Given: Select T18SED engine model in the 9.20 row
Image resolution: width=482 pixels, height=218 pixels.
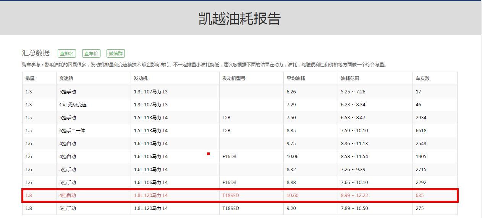Looking at the screenshot, I should click(x=231, y=208).
